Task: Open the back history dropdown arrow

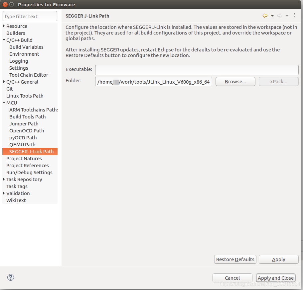Action: click(x=272, y=16)
